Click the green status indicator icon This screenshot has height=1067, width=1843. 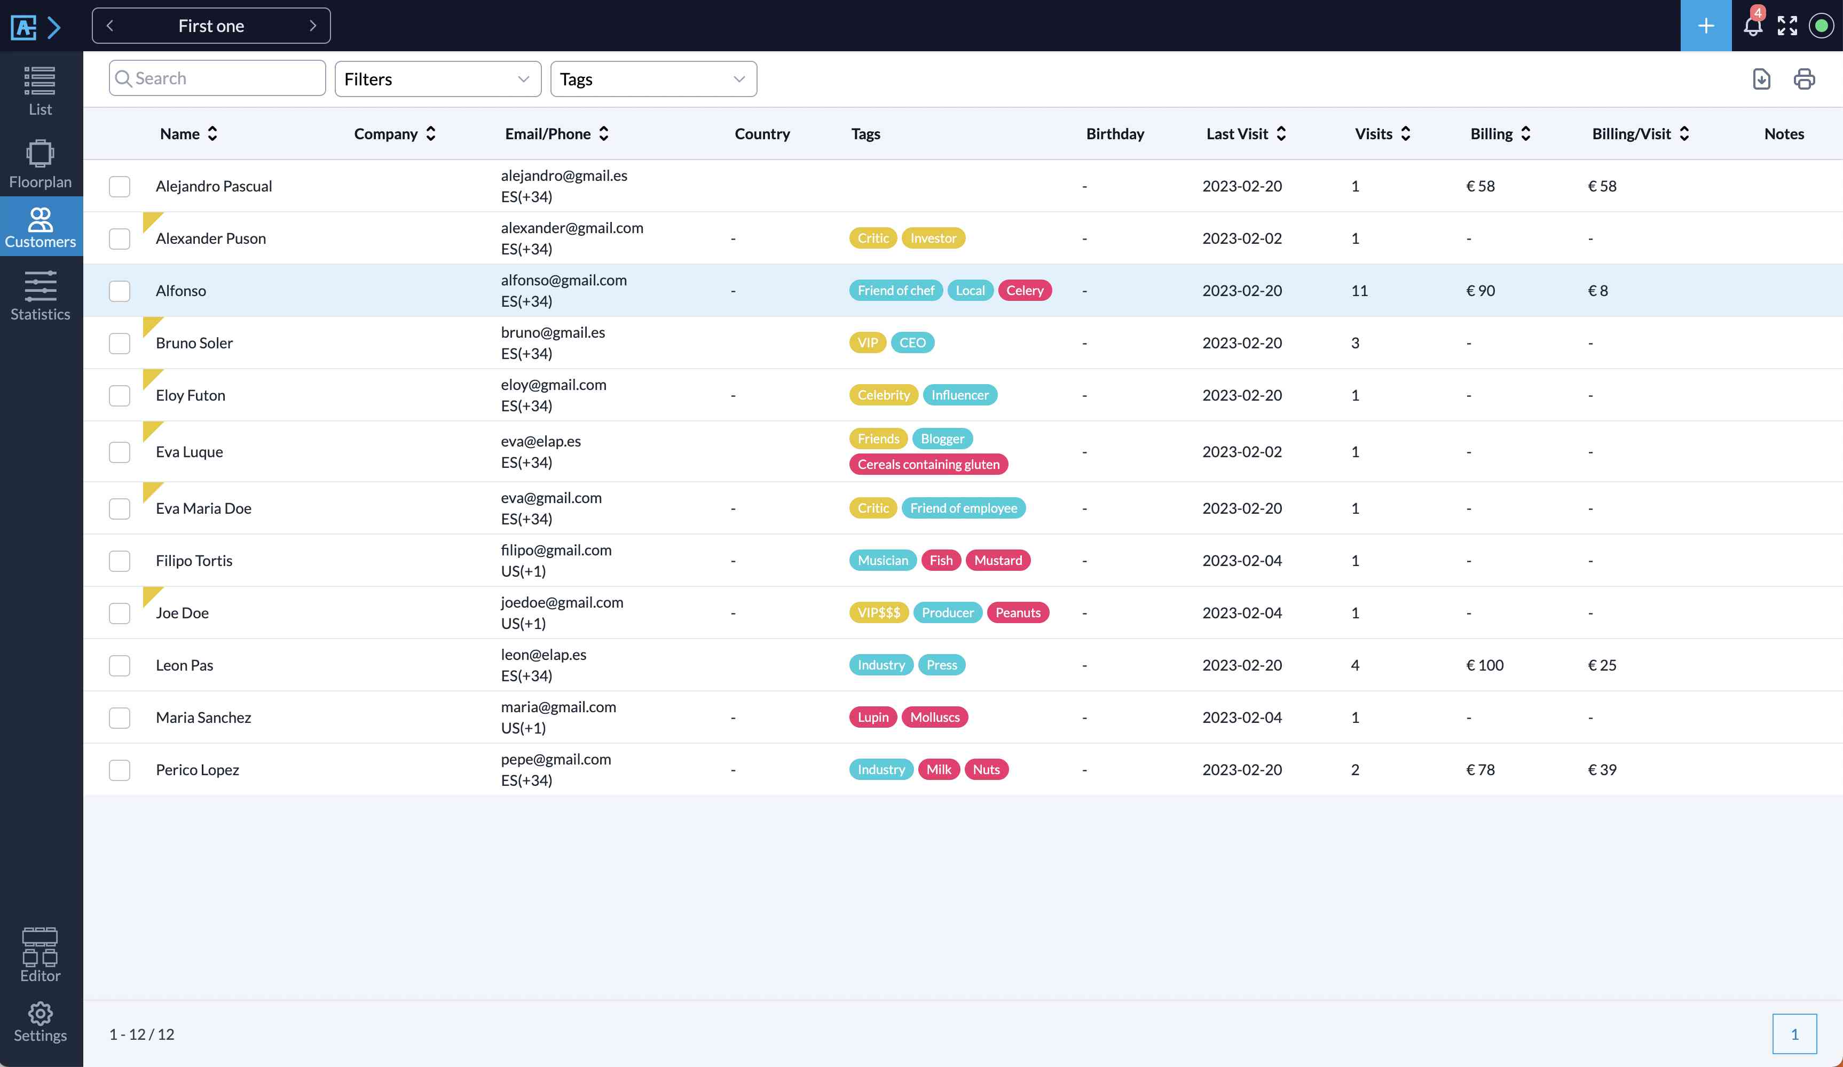tap(1821, 26)
